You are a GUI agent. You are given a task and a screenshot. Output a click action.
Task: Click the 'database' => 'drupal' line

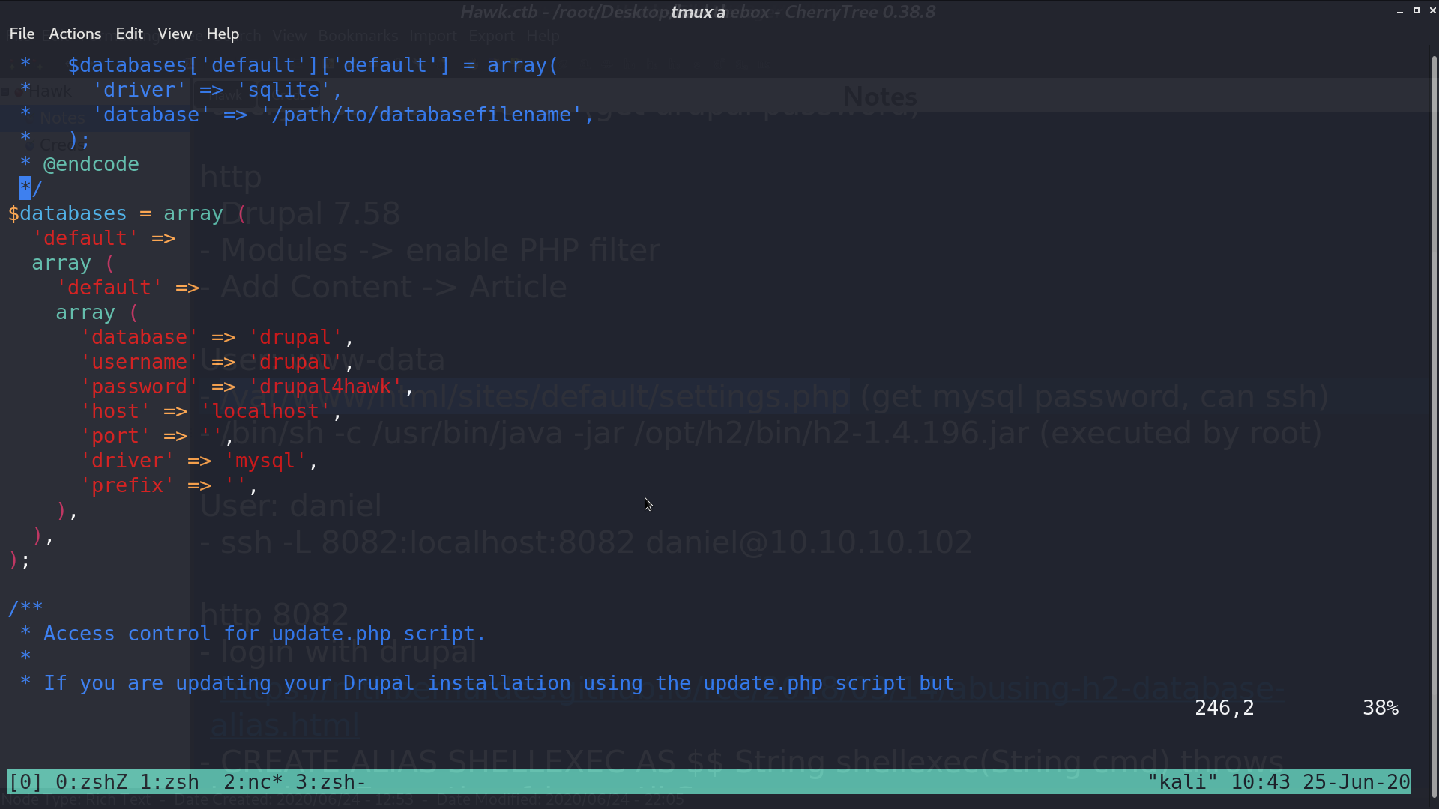pyautogui.click(x=217, y=337)
